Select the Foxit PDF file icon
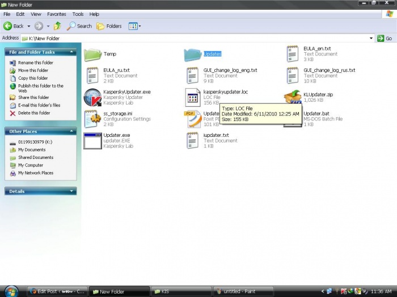Viewport: 397px width, 297px height. (193, 119)
